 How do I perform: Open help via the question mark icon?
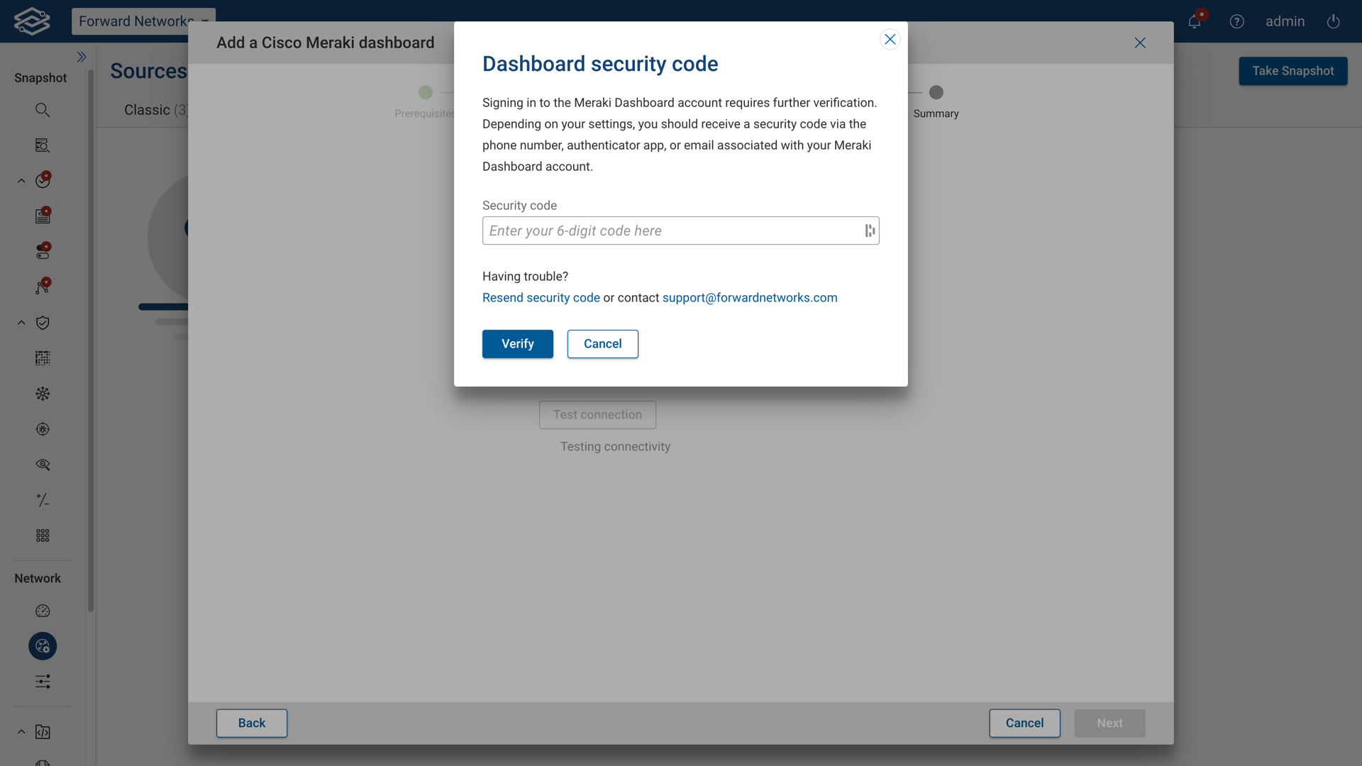(1236, 21)
